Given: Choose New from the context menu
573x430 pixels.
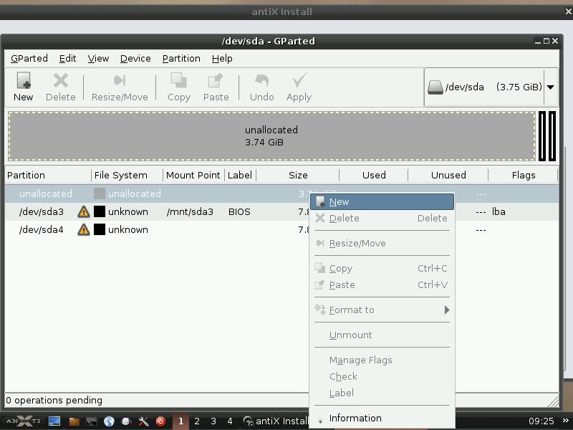Looking at the screenshot, I should pos(382,202).
